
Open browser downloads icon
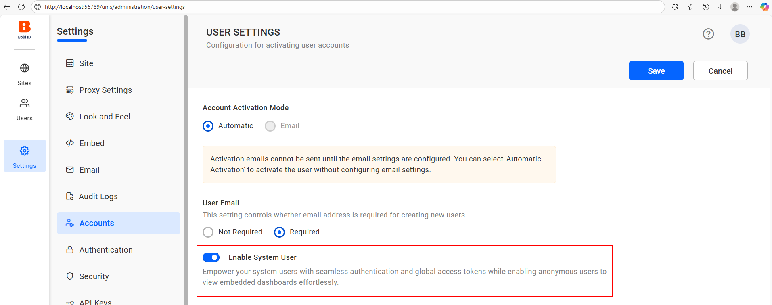click(720, 7)
